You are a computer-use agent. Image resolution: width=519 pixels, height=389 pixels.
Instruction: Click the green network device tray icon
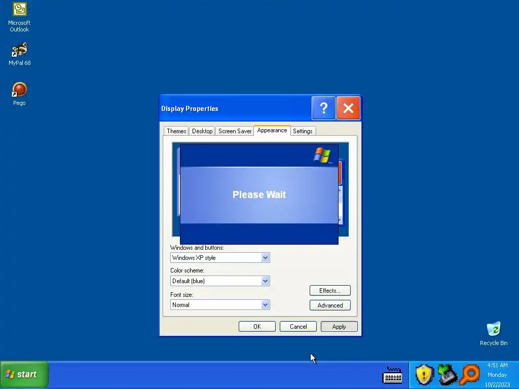click(x=447, y=374)
